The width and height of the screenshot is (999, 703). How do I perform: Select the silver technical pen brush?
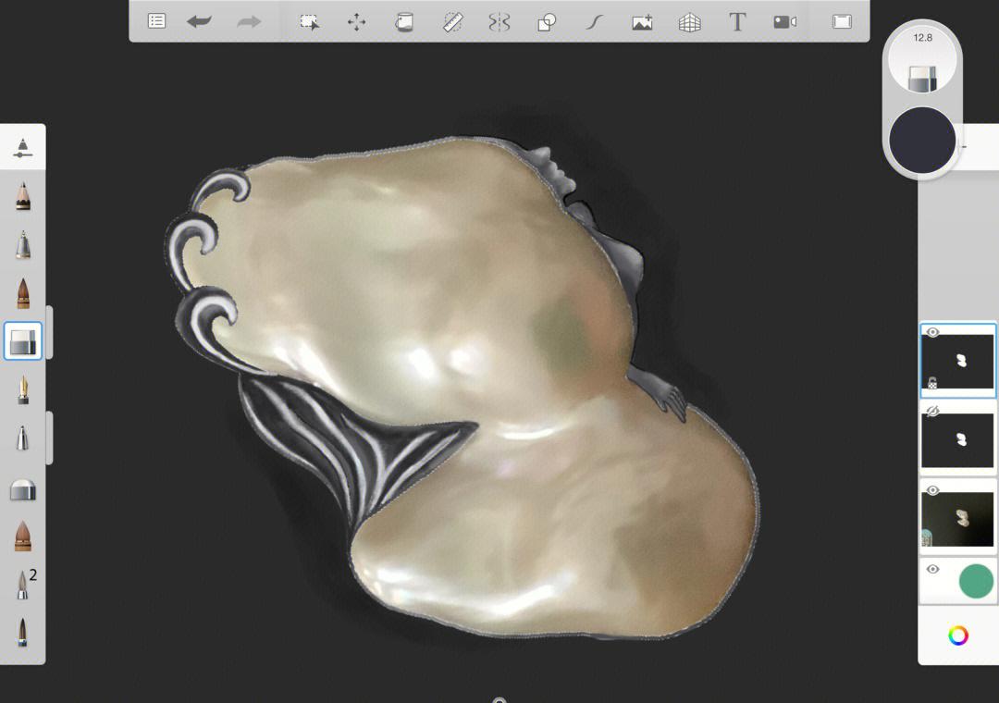(x=23, y=438)
